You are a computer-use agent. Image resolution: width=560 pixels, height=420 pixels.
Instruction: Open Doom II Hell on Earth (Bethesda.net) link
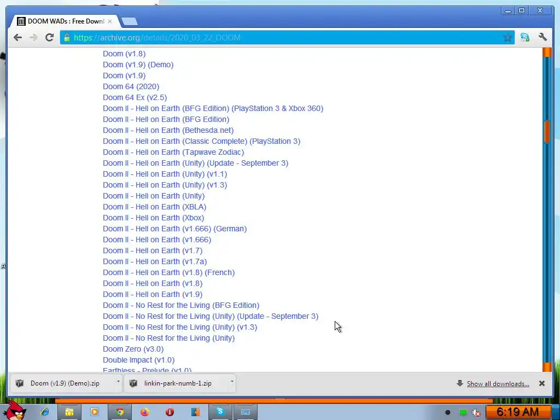(x=168, y=130)
